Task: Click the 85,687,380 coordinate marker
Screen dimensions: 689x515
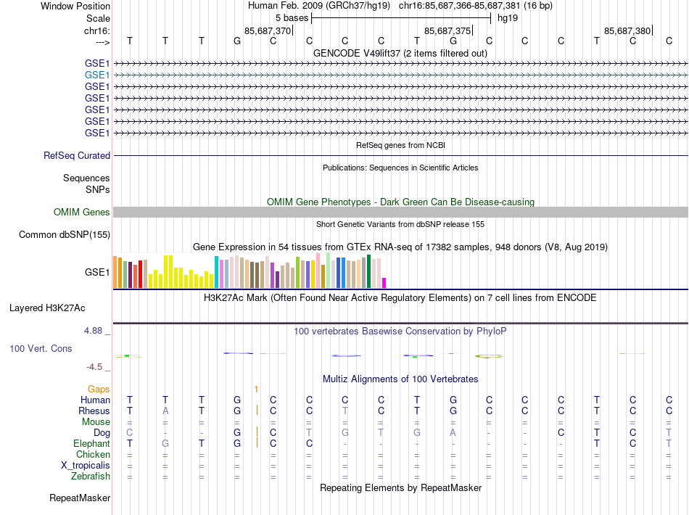Action: pyautogui.click(x=627, y=30)
